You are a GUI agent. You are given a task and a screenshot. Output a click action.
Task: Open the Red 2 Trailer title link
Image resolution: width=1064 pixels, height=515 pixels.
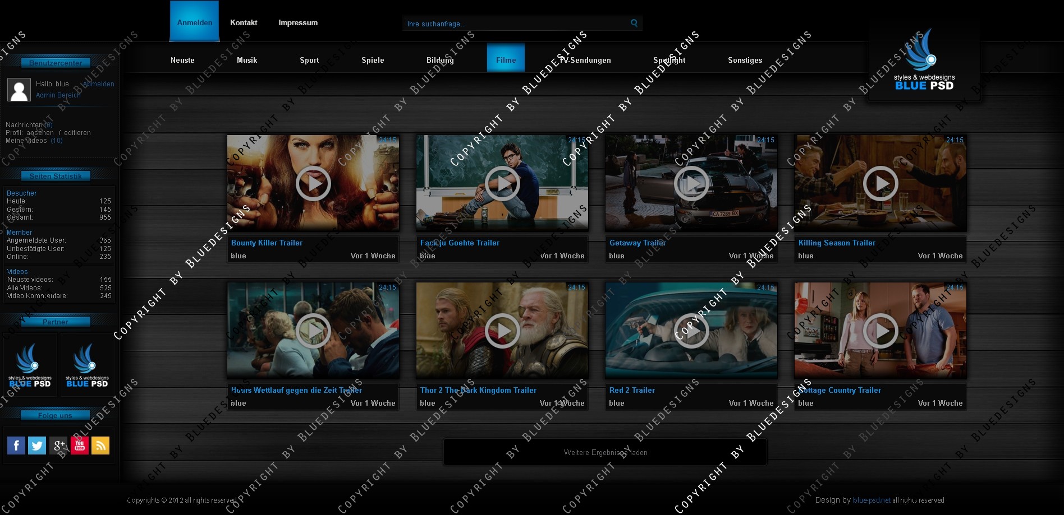coord(632,390)
